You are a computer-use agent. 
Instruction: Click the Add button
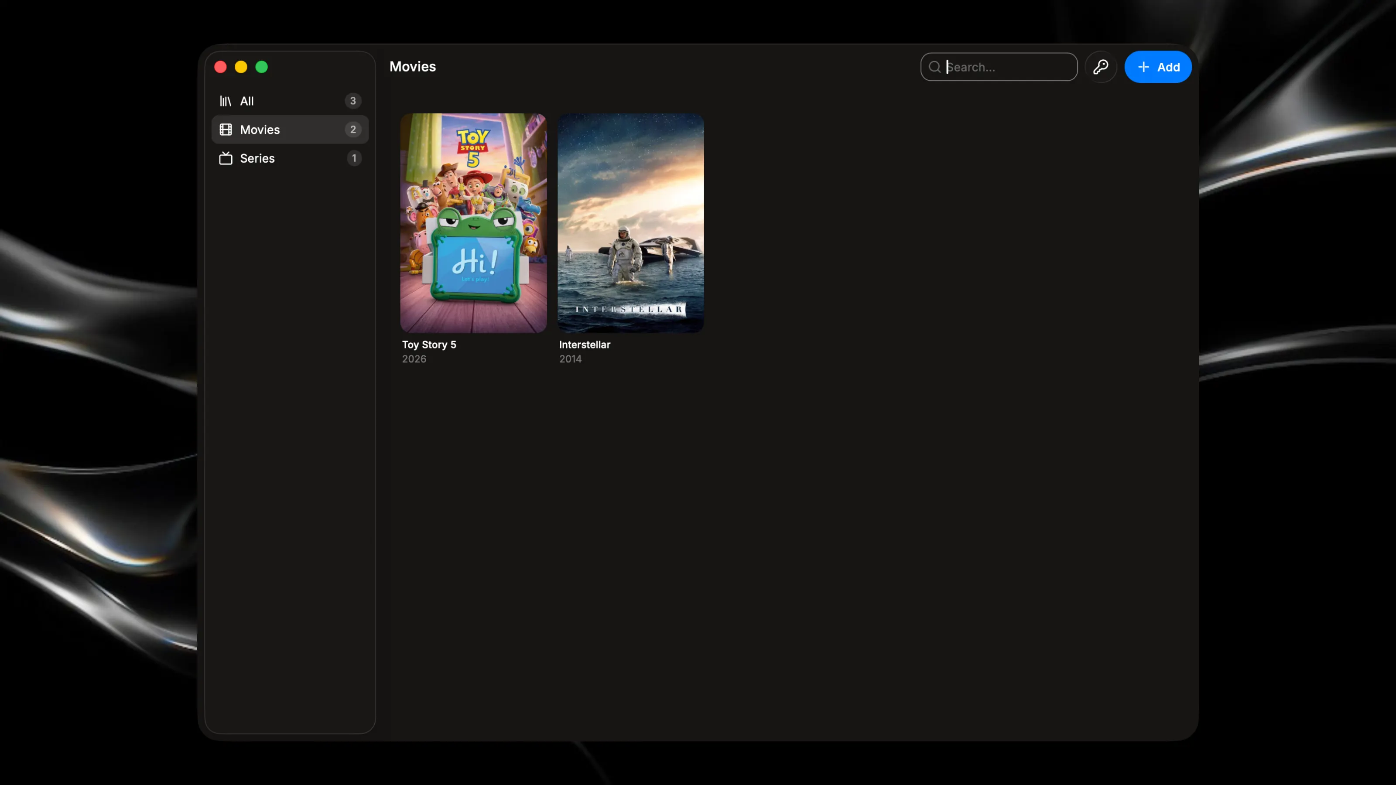coord(1157,67)
